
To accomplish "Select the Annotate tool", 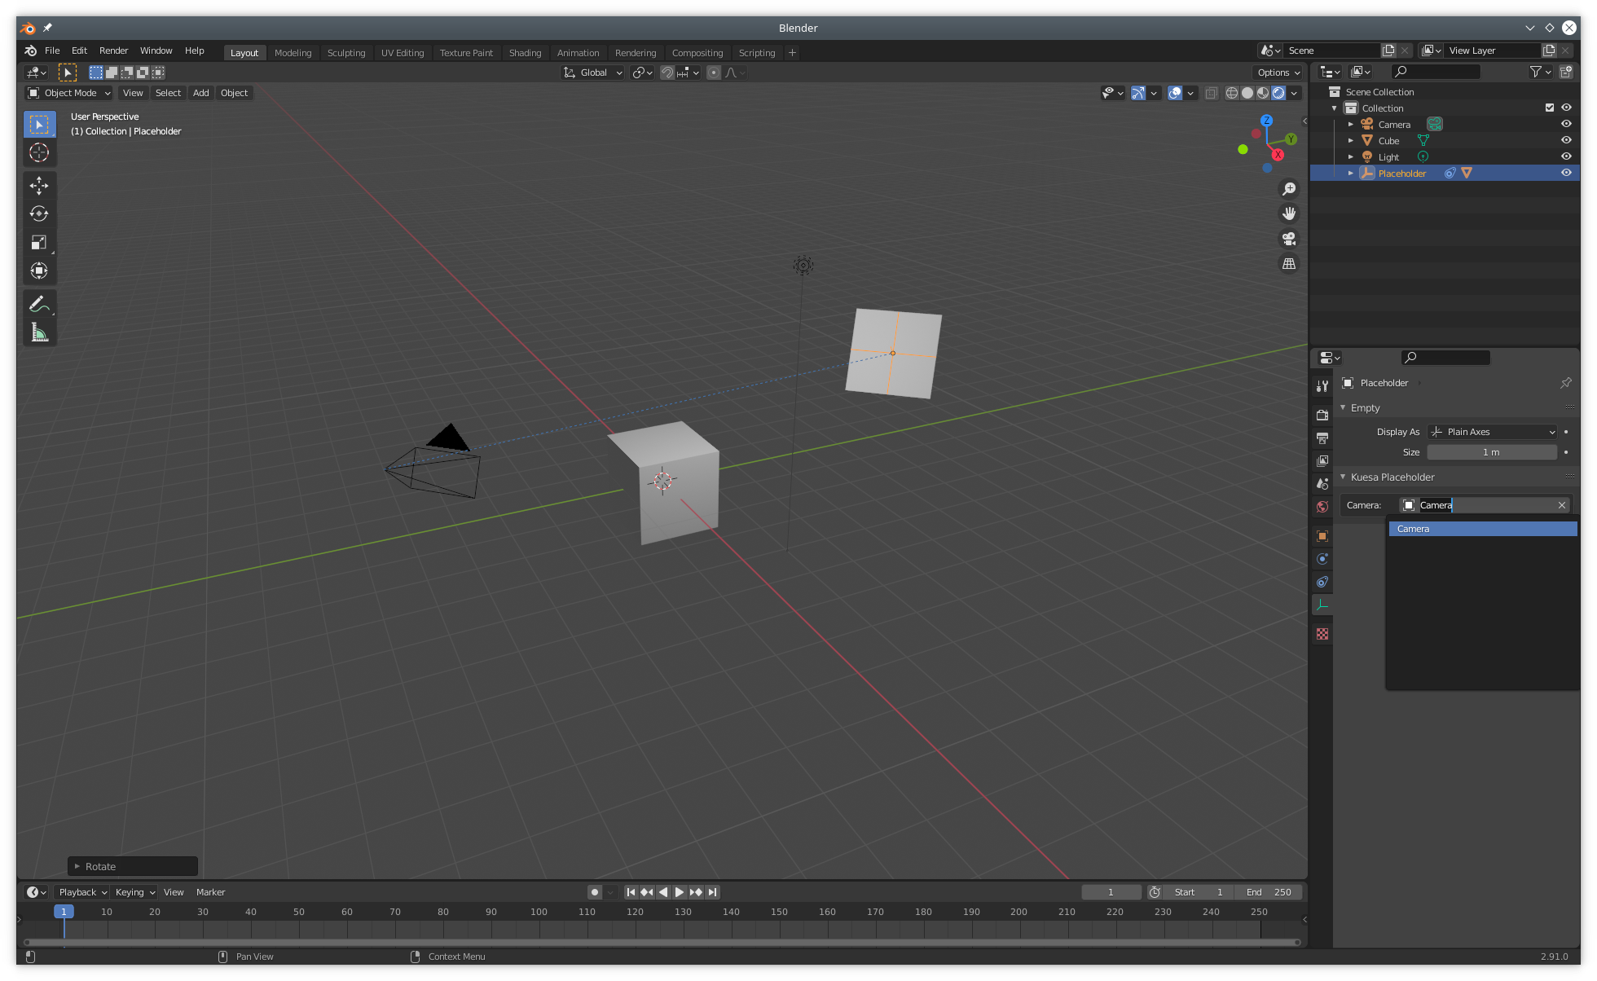I will click(x=39, y=304).
